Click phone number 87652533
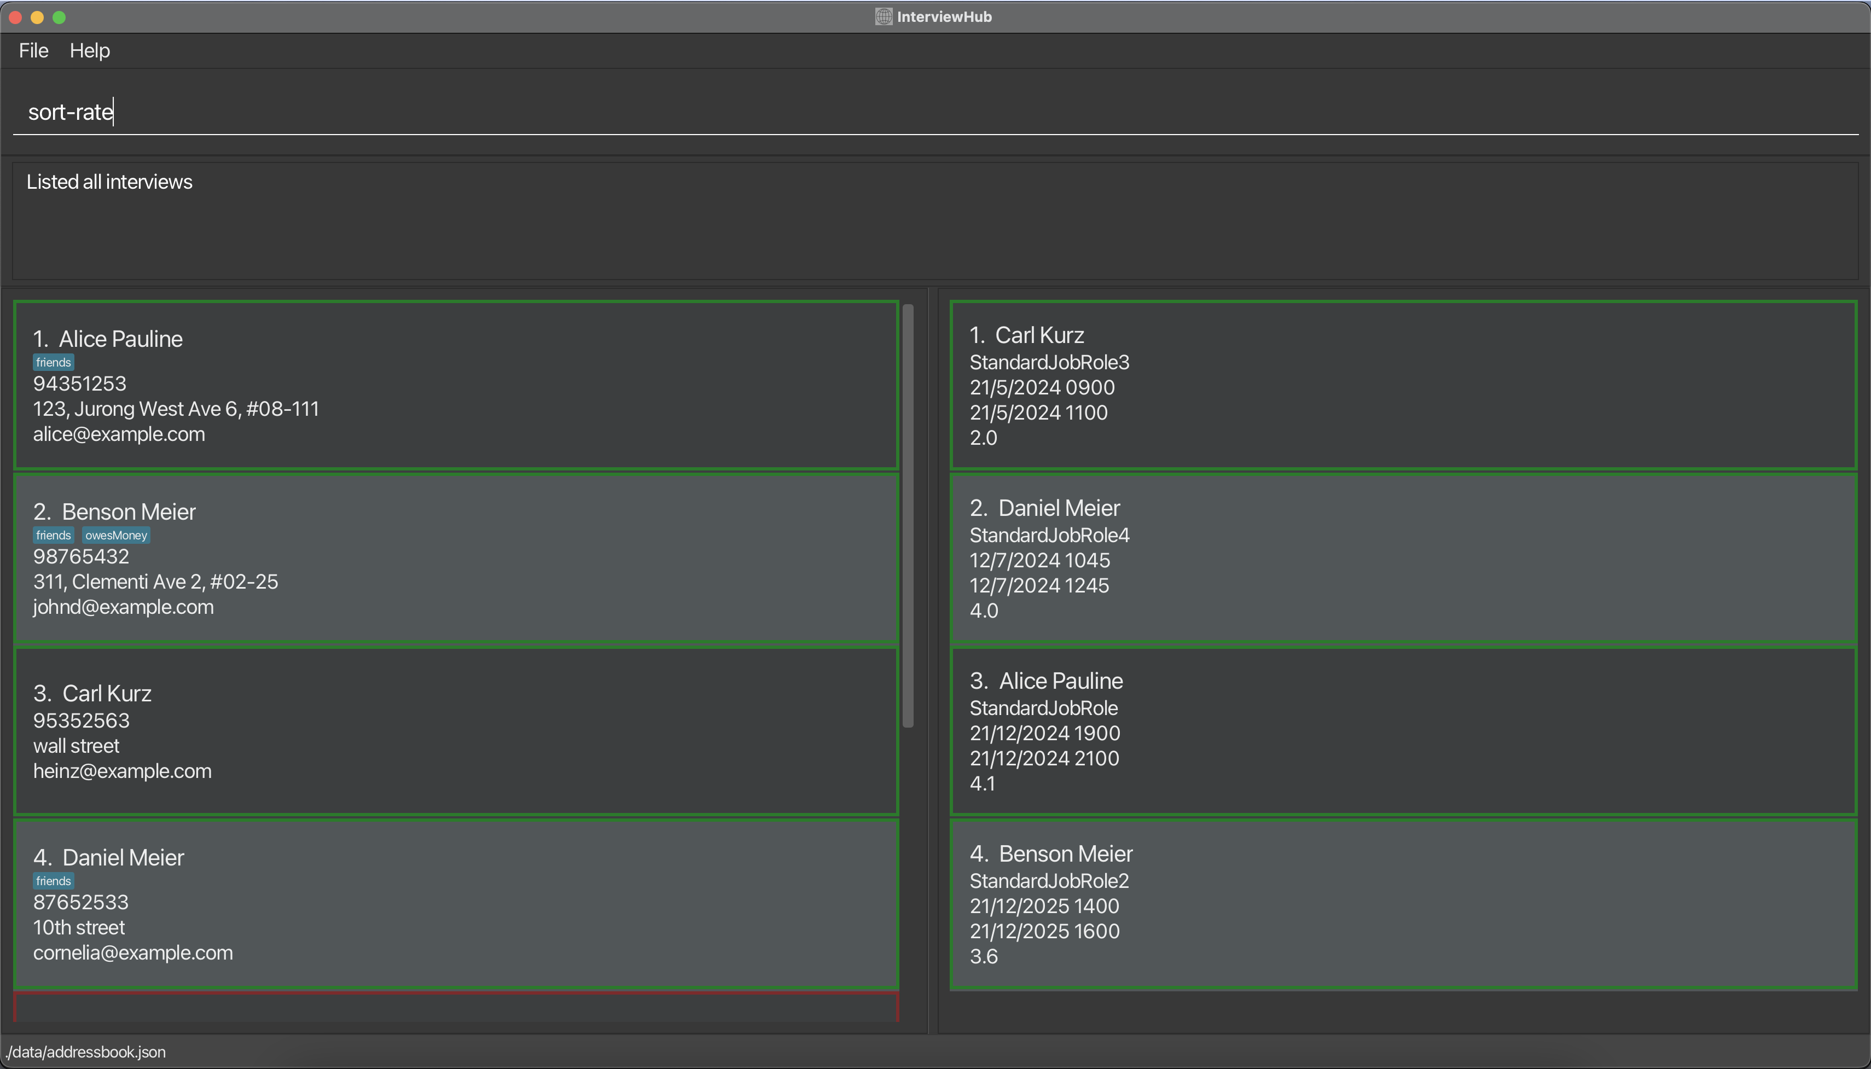Viewport: 1871px width, 1069px height. pyautogui.click(x=81, y=902)
